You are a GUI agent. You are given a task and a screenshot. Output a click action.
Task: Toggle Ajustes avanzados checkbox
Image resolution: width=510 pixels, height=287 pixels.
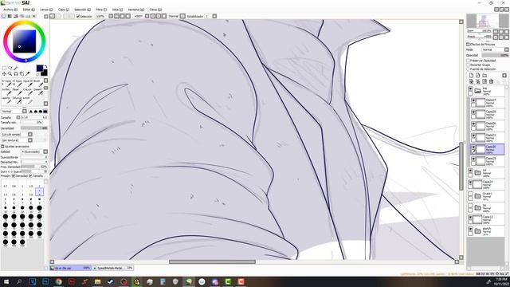(2, 147)
